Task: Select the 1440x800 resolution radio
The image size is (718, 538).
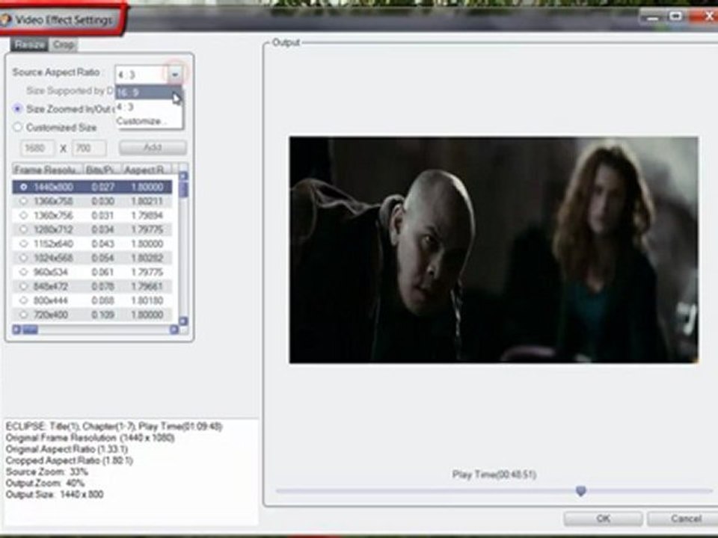Action: (23, 187)
